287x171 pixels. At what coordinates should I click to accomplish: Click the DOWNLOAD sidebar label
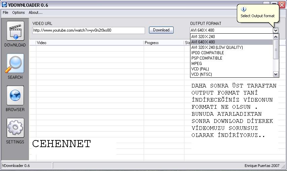point(15,45)
